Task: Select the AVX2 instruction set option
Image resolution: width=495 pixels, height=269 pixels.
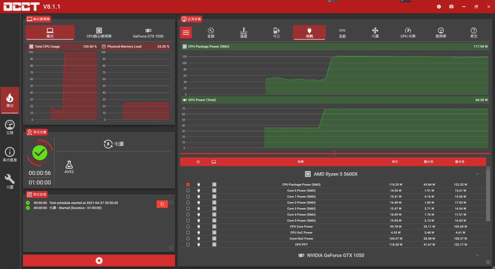Action: [69, 167]
